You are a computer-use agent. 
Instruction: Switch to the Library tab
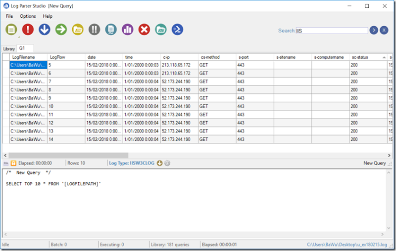[9, 48]
